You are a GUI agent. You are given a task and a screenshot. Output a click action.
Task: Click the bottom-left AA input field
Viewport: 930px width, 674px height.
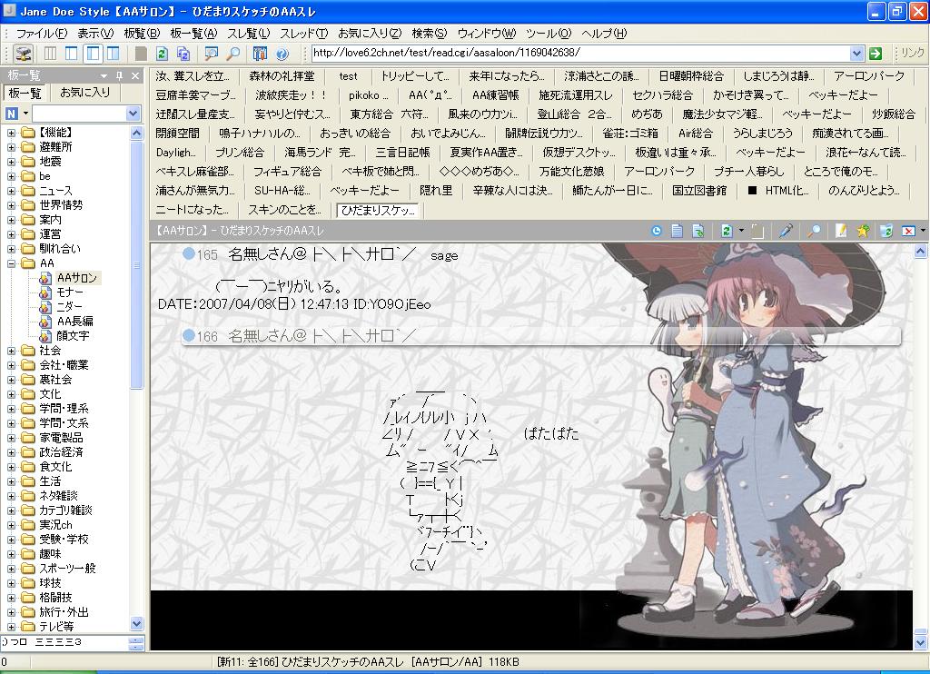pyautogui.click(x=64, y=642)
